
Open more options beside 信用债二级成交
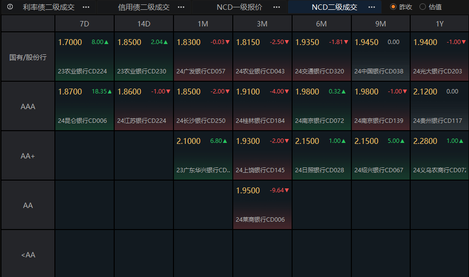tap(181, 7)
